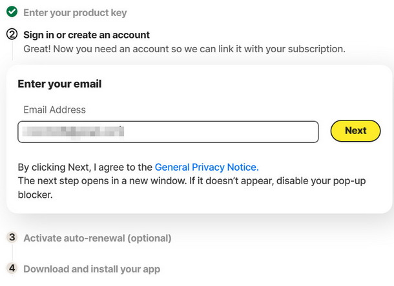The width and height of the screenshot is (394, 286).
Task: Open the 'Download and install your app' step
Action: point(92,269)
